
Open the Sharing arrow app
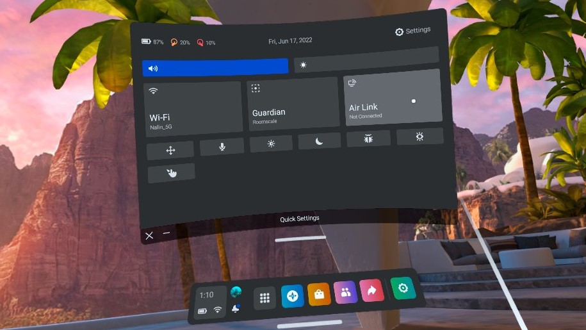click(371, 290)
